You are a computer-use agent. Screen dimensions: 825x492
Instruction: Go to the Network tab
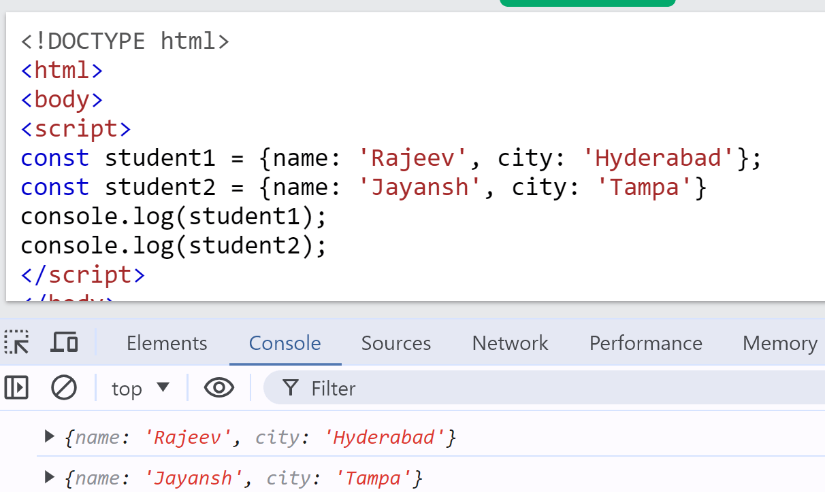pos(511,343)
